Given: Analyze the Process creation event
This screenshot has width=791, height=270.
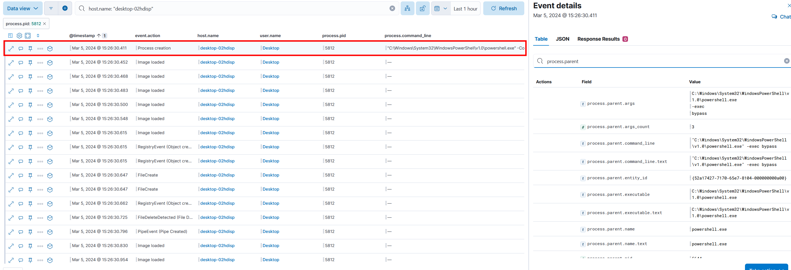Looking at the screenshot, I should tap(50, 48).
